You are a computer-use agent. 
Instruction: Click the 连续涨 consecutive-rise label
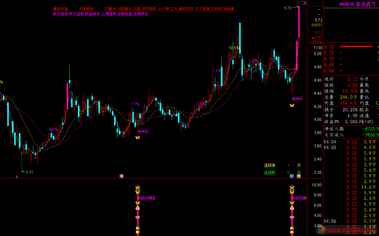(x=270, y=165)
